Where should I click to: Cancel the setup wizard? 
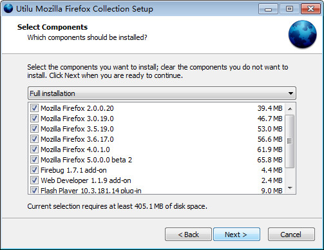(x=291, y=235)
